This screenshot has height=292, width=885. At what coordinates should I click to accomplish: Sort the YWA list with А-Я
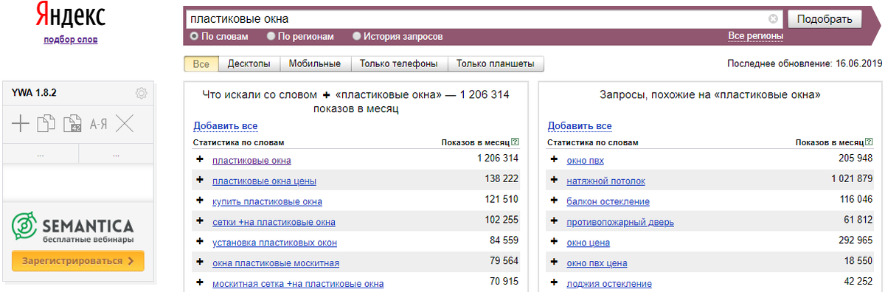(x=98, y=124)
